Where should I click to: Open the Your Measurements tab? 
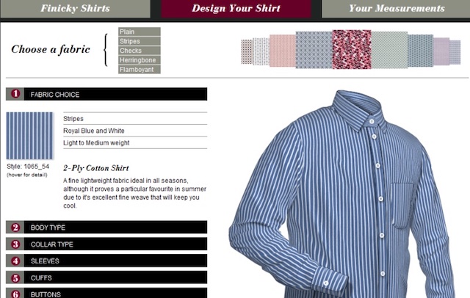[396, 8]
